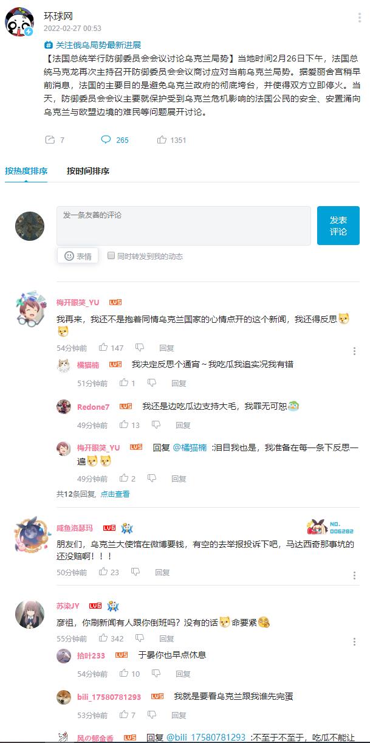Open the comments icon showing 265
Viewport: 370px width, 743px height.
[x=106, y=140]
